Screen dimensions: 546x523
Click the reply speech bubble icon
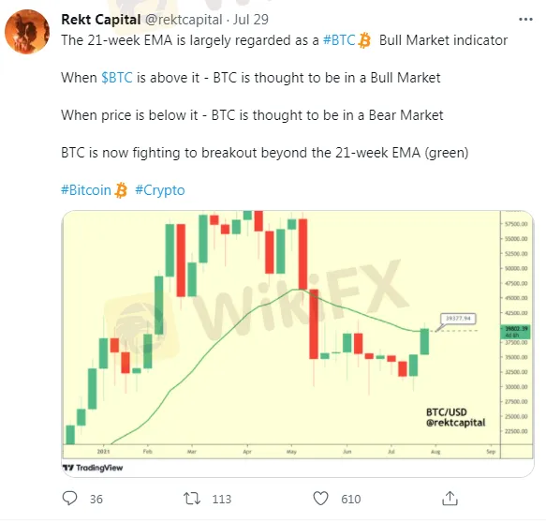click(69, 499)
